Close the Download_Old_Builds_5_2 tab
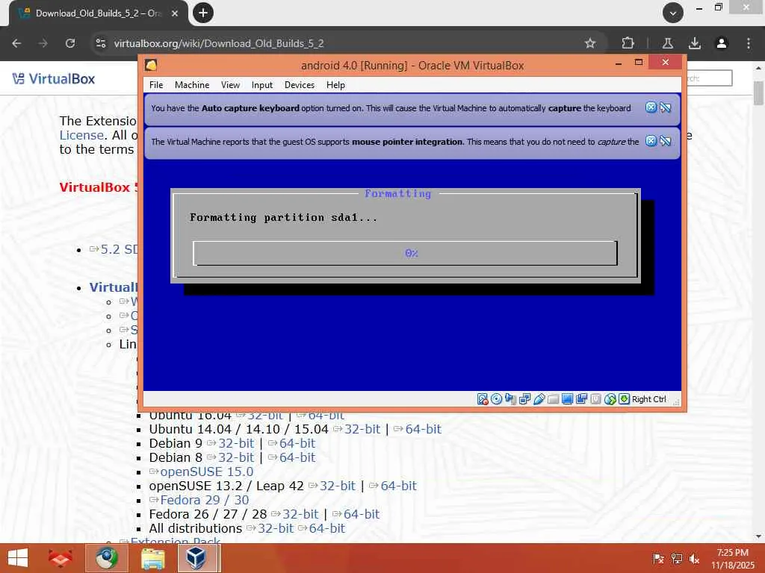 175,13
